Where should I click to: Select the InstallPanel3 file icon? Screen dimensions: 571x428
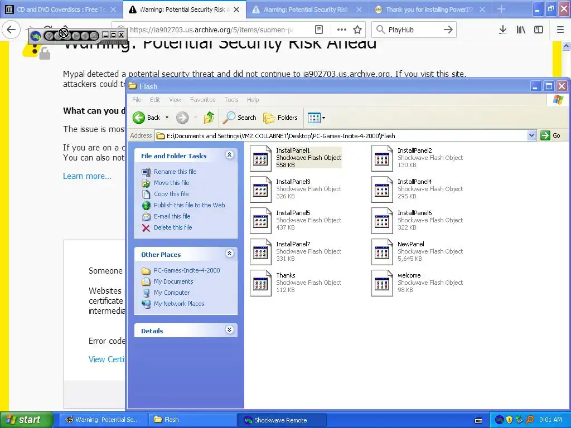click(x=261, y=189)
